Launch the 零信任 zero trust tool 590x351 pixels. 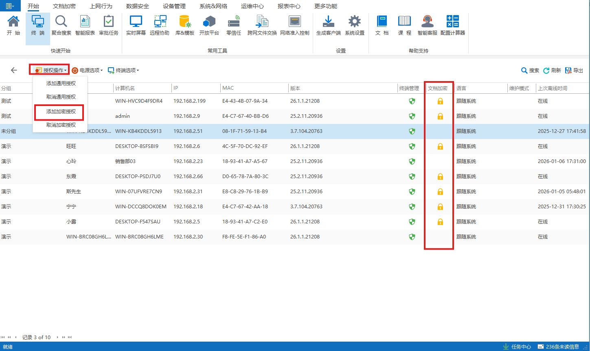(234, 25)
